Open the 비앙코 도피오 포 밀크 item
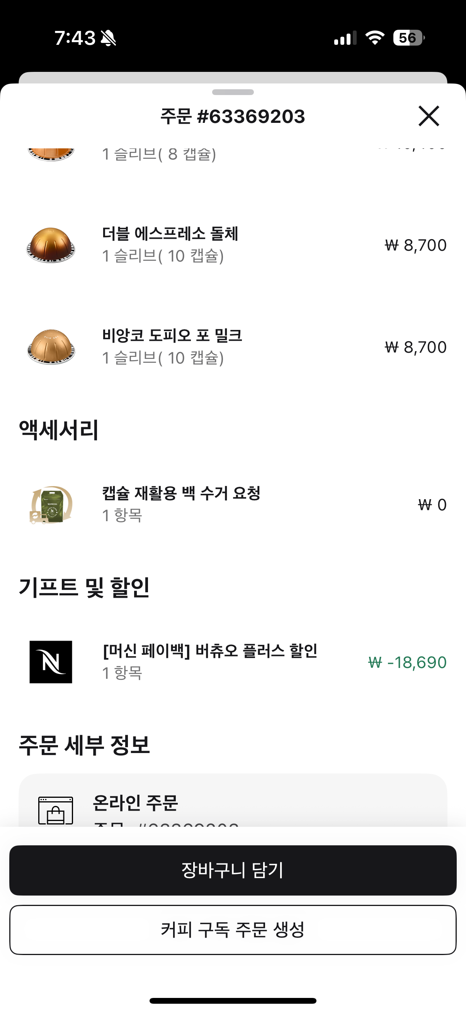The height and width of the screenshot is (1013, 466). 172,335
